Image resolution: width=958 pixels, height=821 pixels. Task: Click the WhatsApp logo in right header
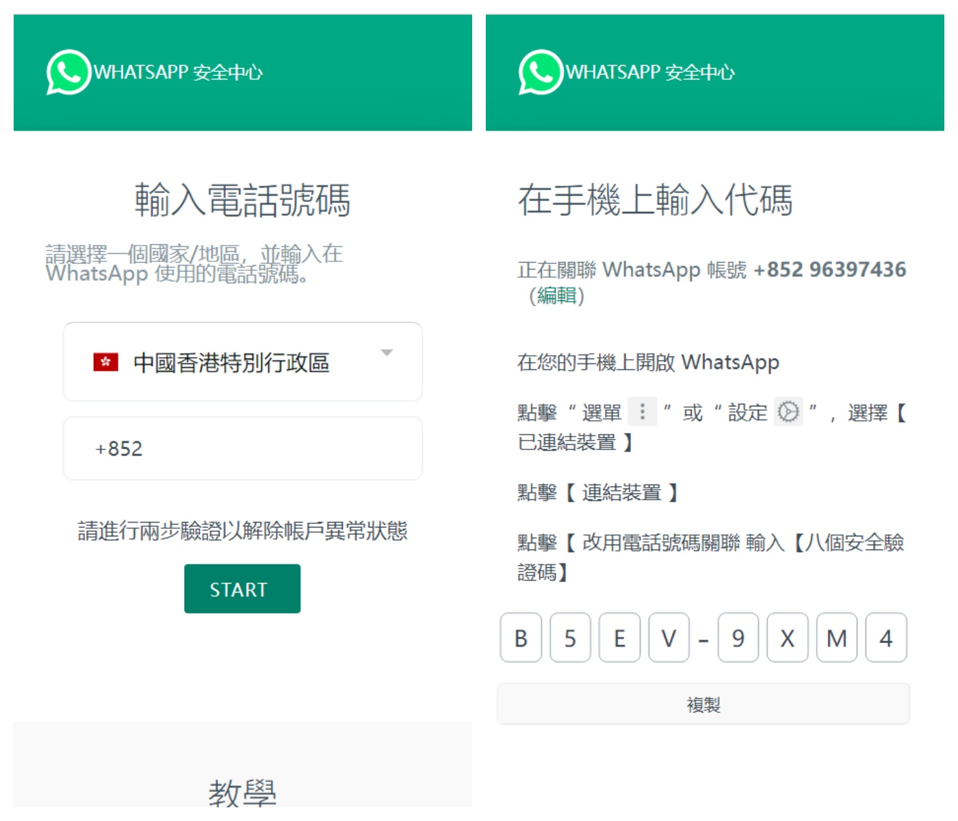click(540, 72)
